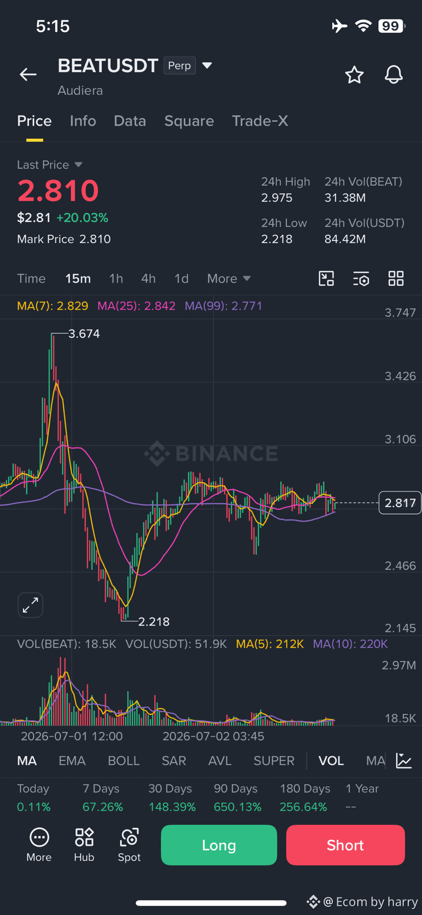Screen dimensions: 422x915
Task: Tap the Long button
Action: [219, 845]
